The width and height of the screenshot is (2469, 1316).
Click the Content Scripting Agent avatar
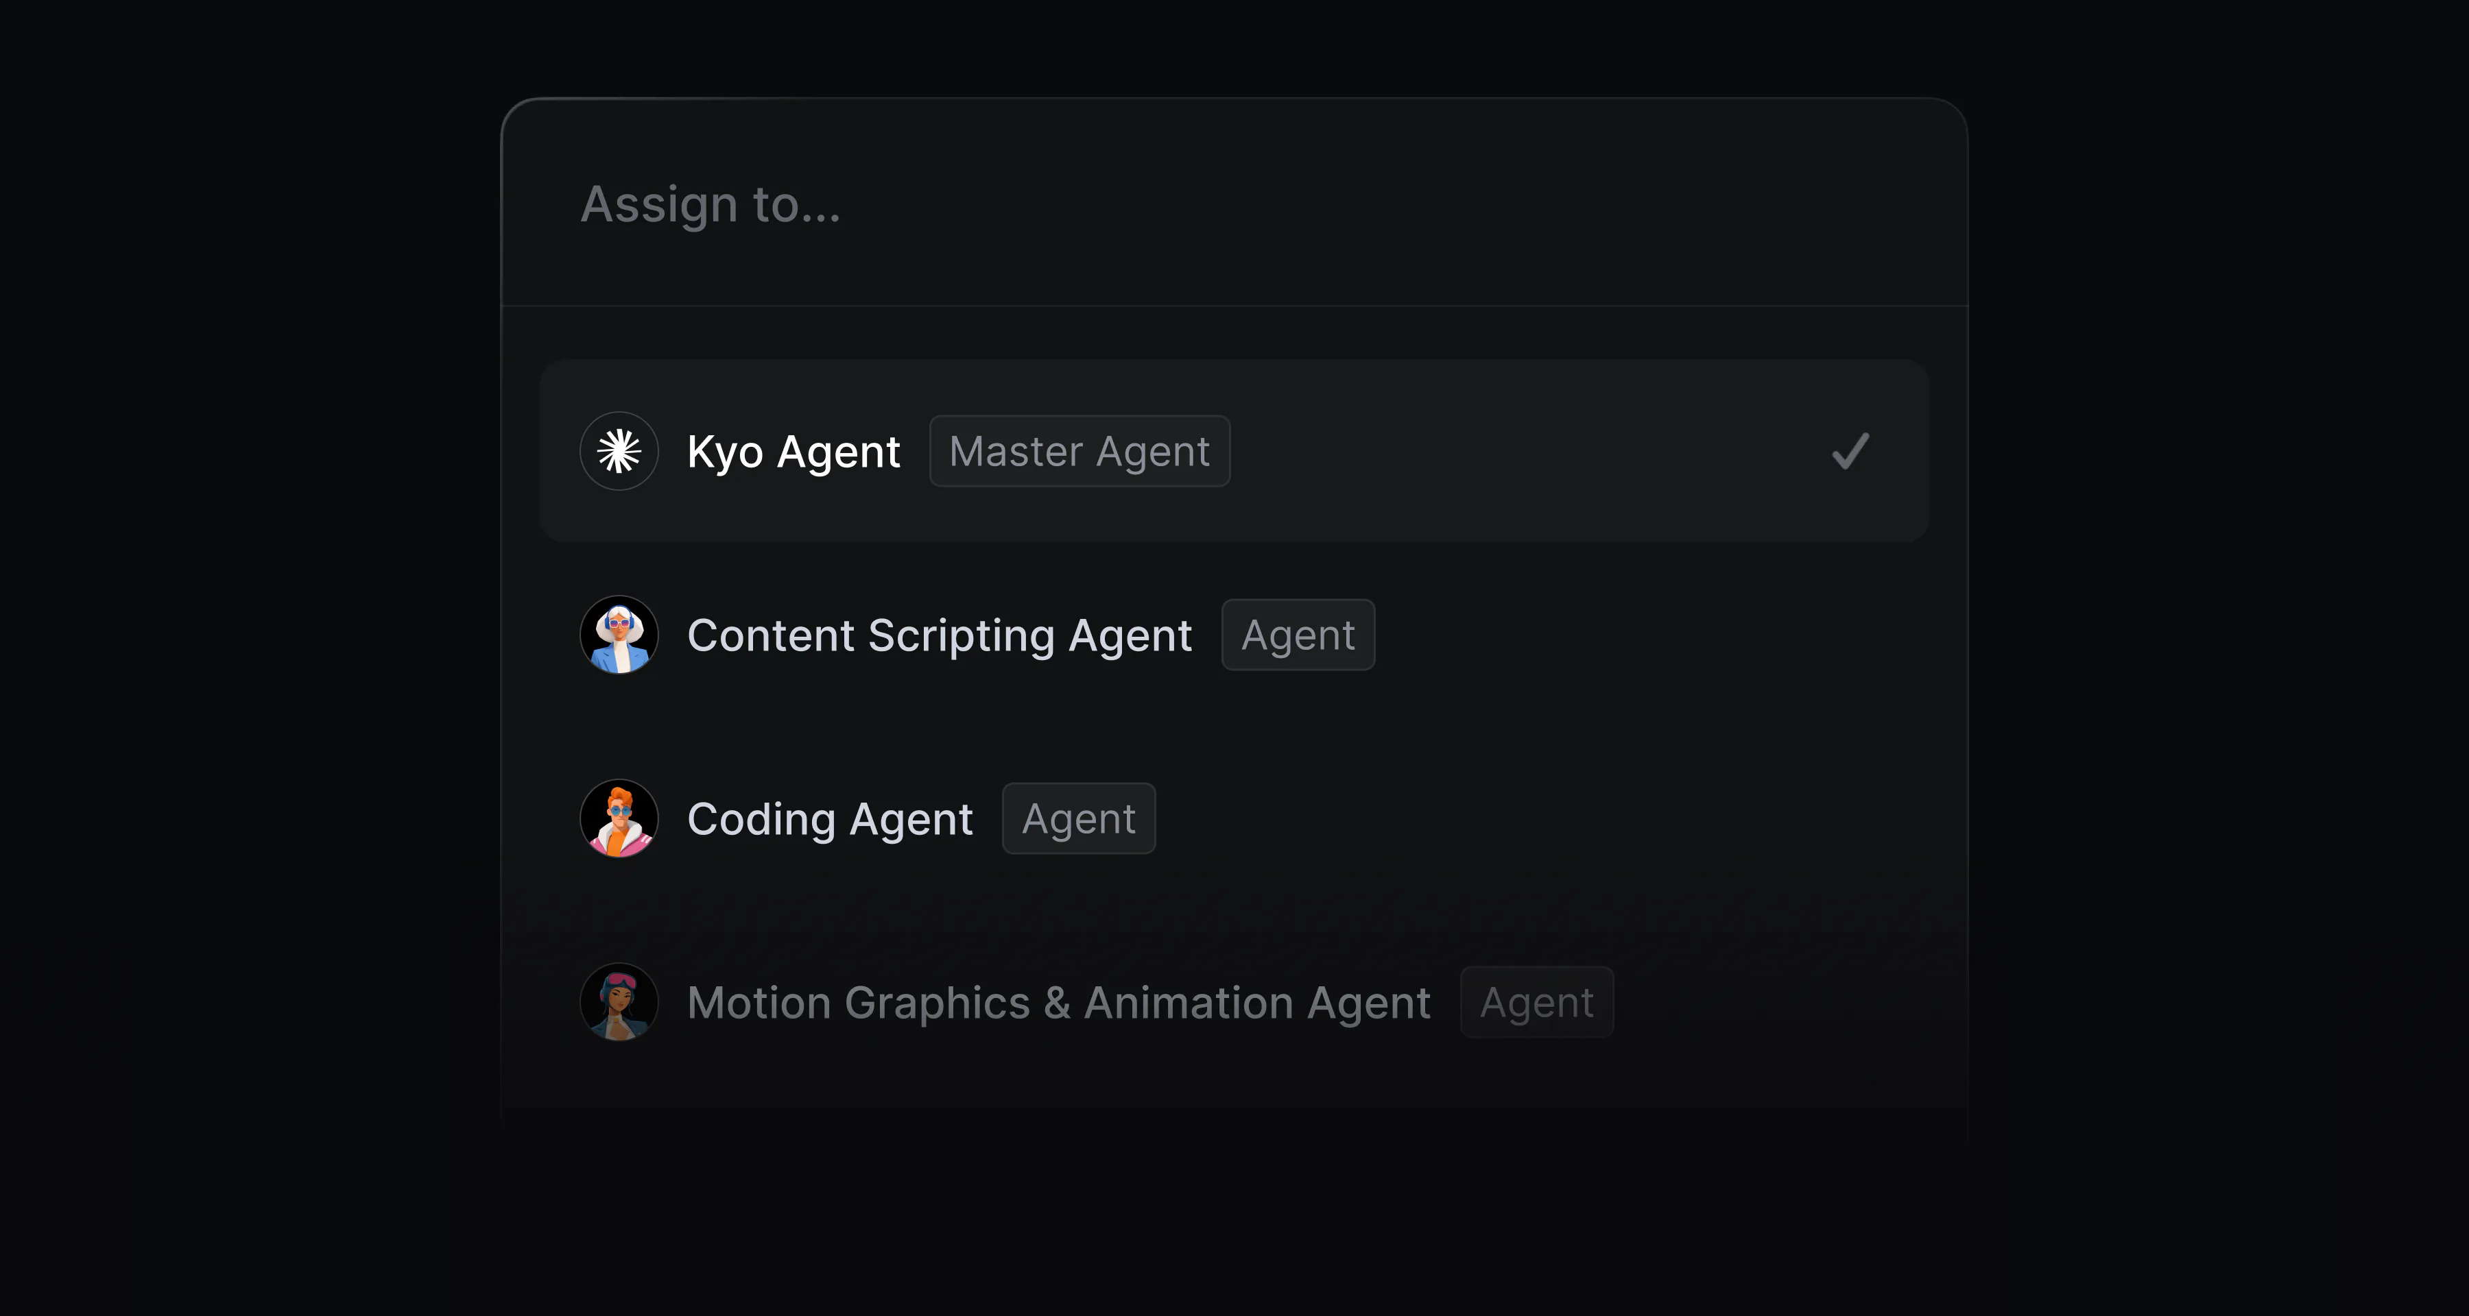pyautogui.click(x=619, y=635)
